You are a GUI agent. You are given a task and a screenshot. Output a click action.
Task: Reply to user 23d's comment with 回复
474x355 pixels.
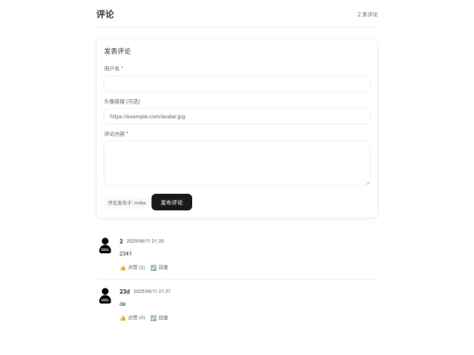point(159,318)
